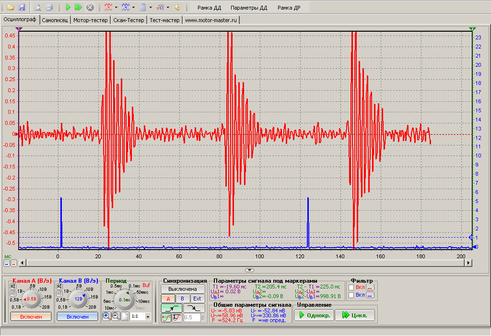This screenshot has width=491, height=336.
Task: Click the Канал B voltage dial at 12В
Action: tap(78, 299)
